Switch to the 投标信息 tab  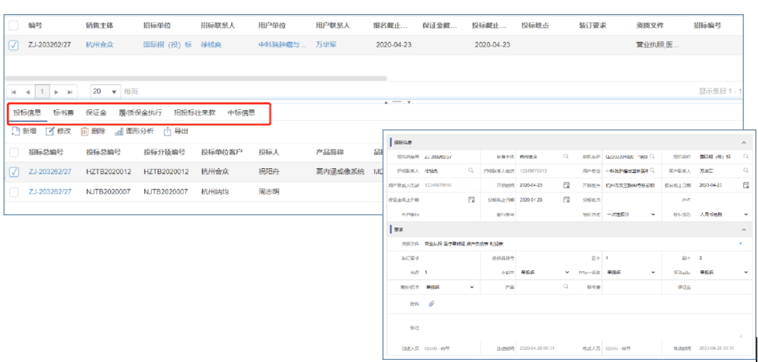click(27, 113)
